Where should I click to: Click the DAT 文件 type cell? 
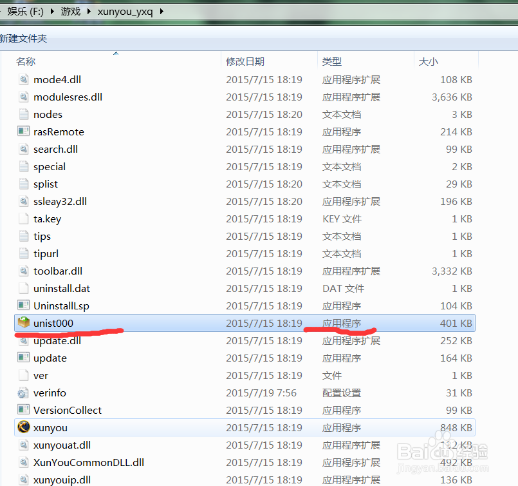pos(343,289)
